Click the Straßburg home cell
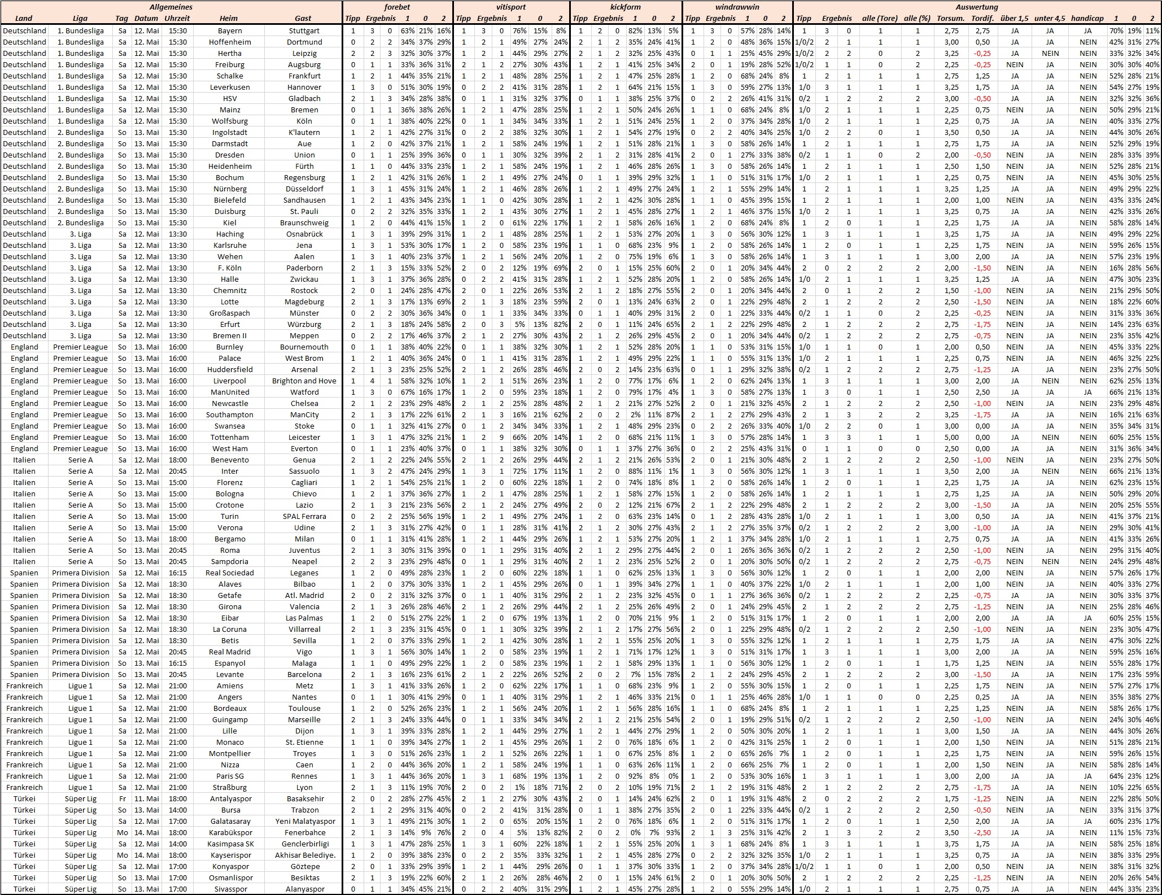Image resolution: width=1162 pixels, height=895 pixels. point(229,787)
